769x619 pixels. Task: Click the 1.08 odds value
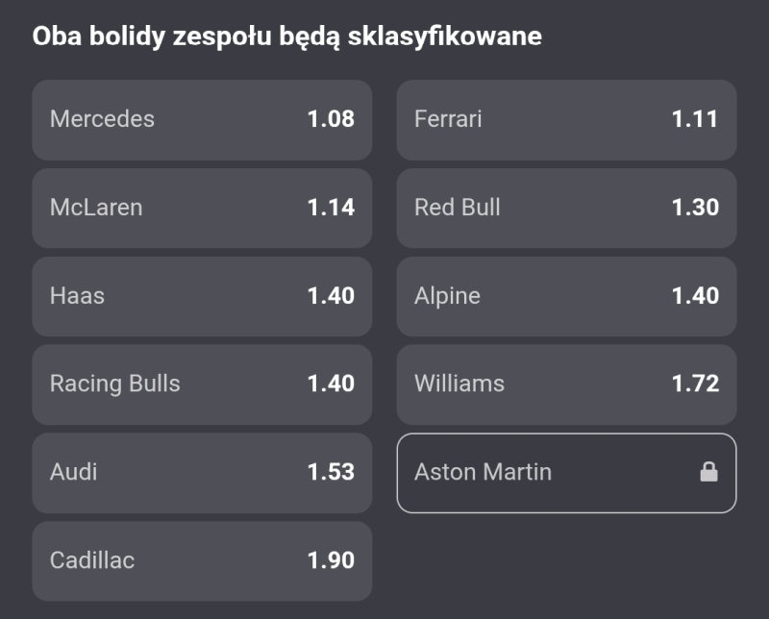(331, 119)
